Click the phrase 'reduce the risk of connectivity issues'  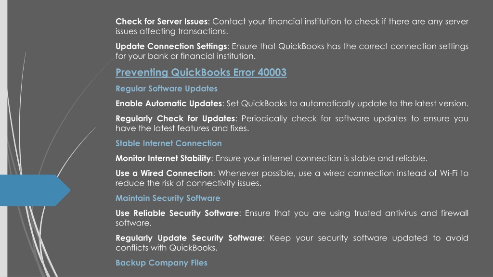tap(188, 183)
